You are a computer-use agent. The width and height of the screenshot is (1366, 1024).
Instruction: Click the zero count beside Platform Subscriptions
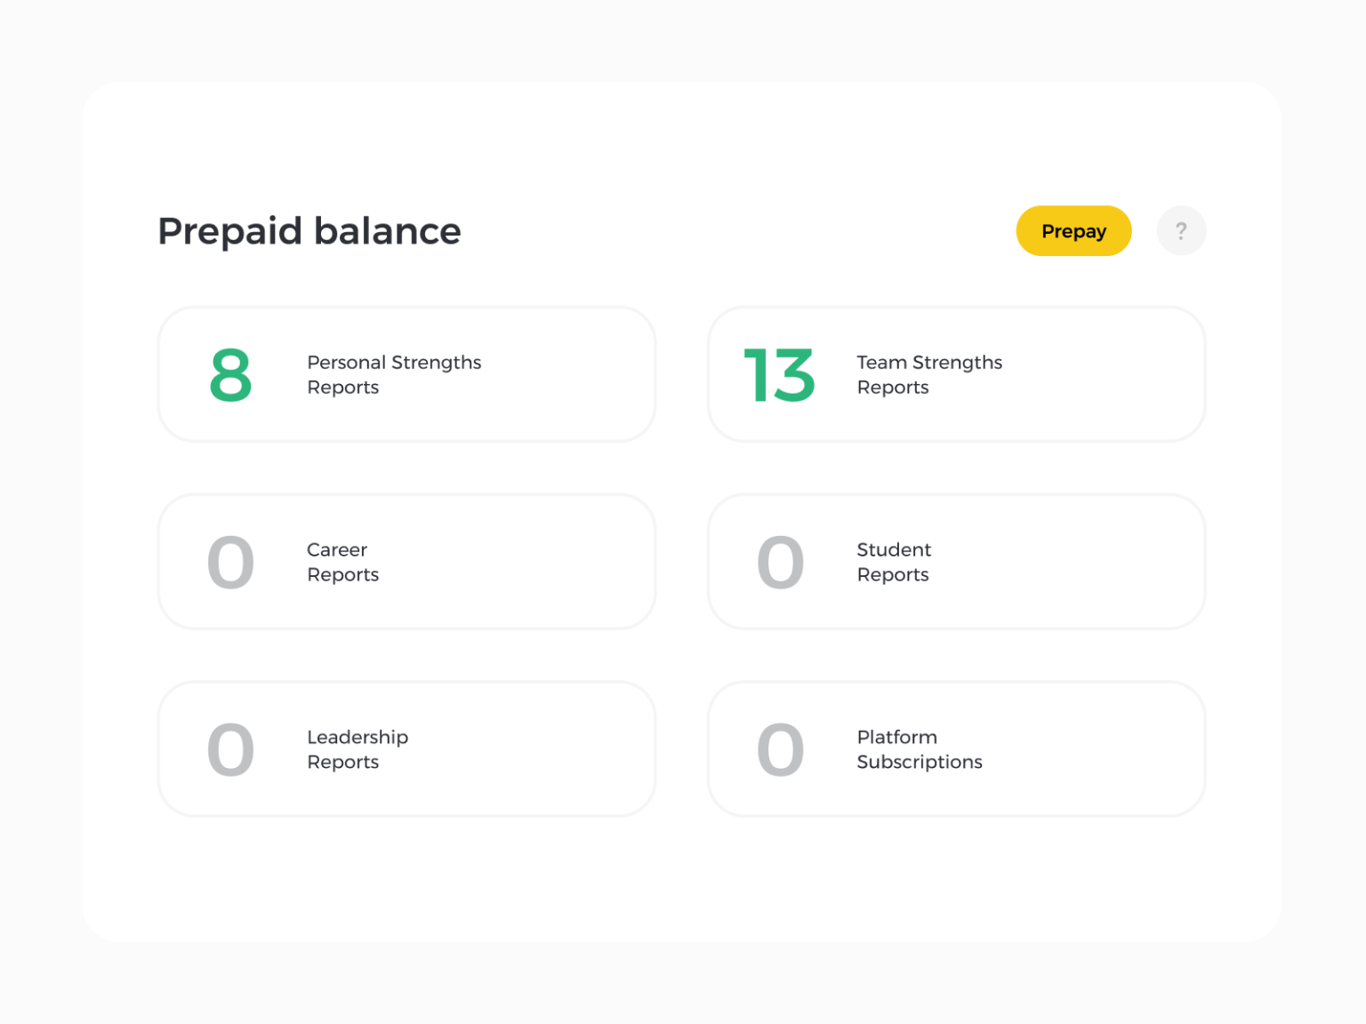pos(780,750)
